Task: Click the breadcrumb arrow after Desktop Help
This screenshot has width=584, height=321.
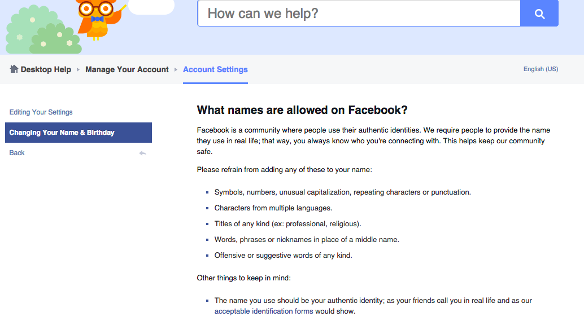Action: click(x=79, y=70)
